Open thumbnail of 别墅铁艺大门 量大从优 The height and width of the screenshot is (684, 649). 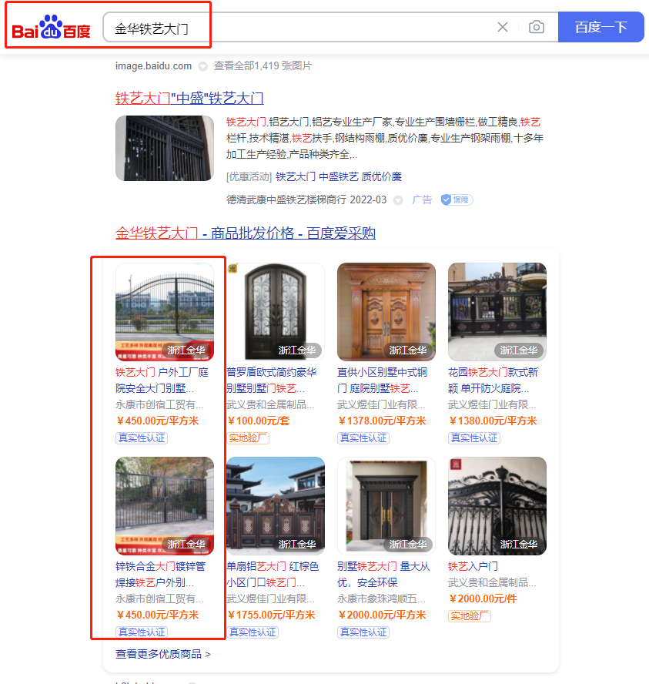pos(386,505)
